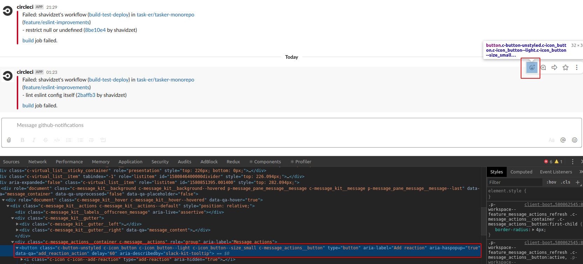
Task: Focus the Message github-notifications input
Action: 291,125
